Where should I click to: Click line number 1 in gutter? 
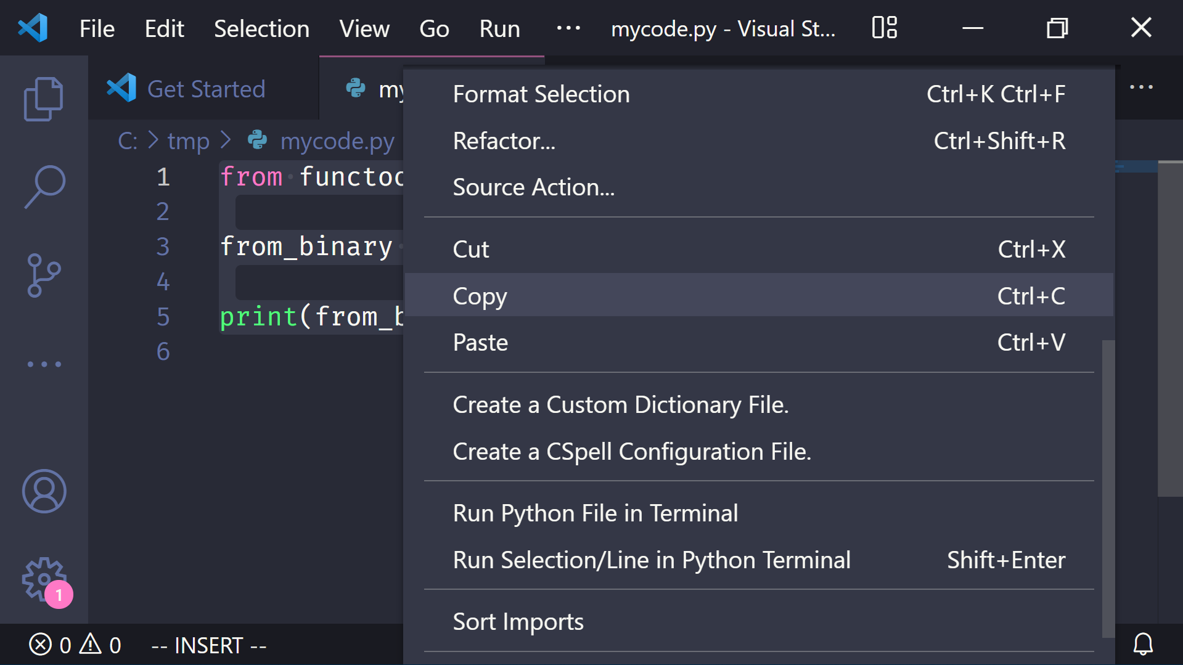tap(163, 177)
